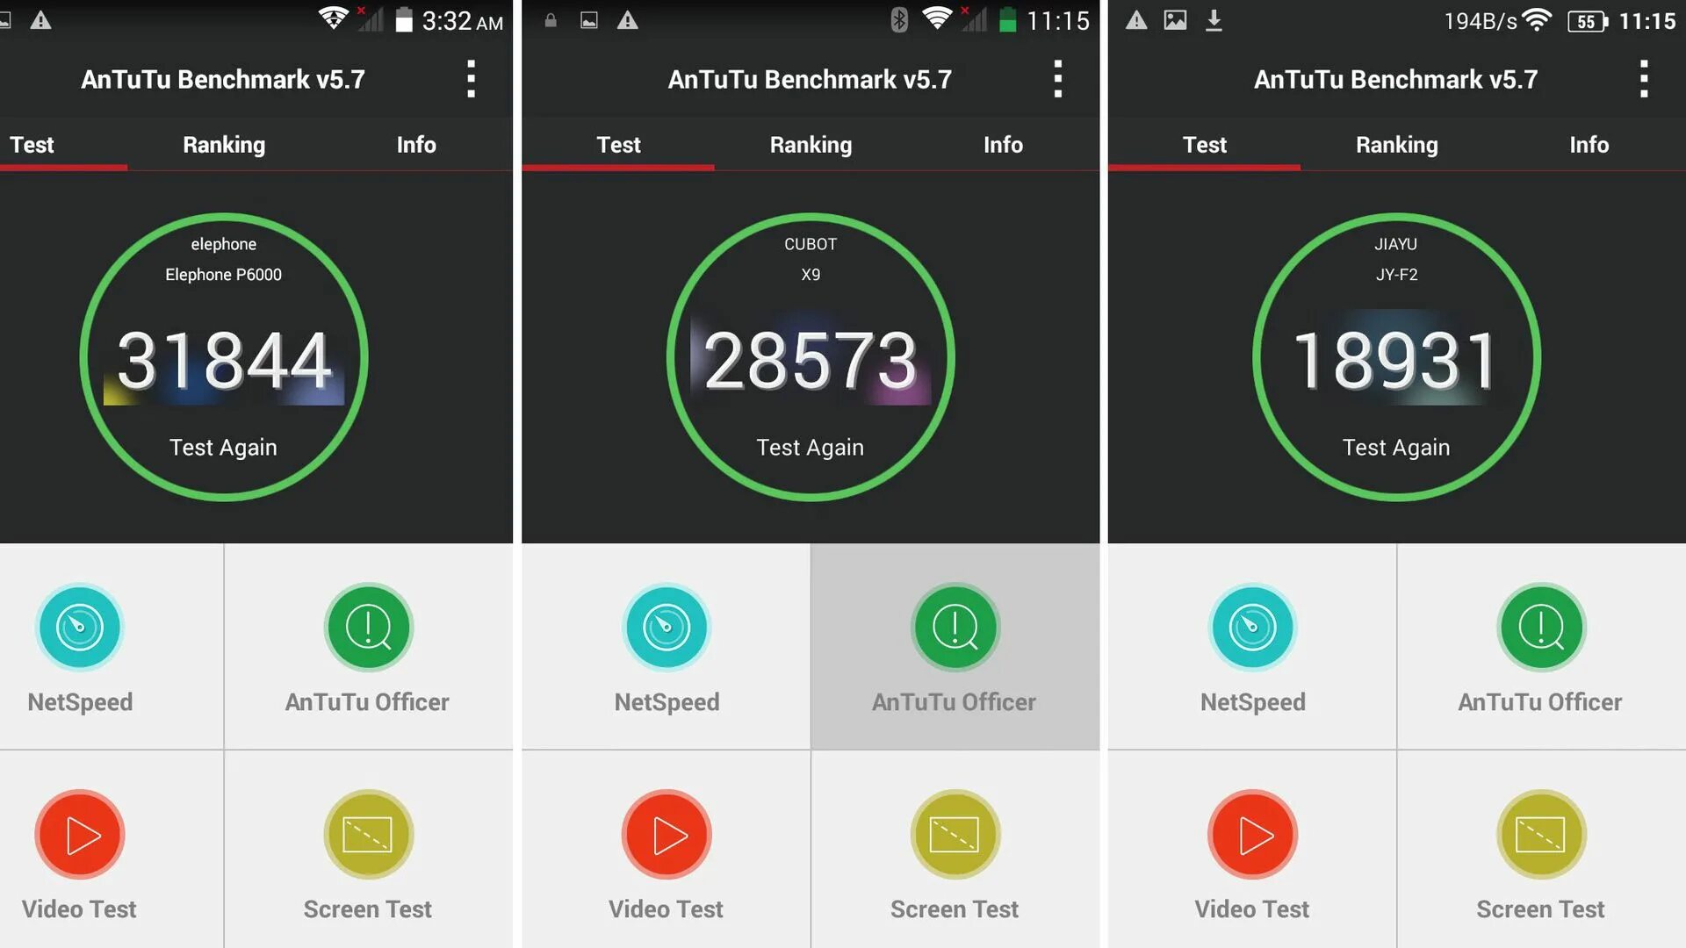Switch to Info tab on Elephone P6000
This screenshot has width=1686, height=948.
pos(414,144)
